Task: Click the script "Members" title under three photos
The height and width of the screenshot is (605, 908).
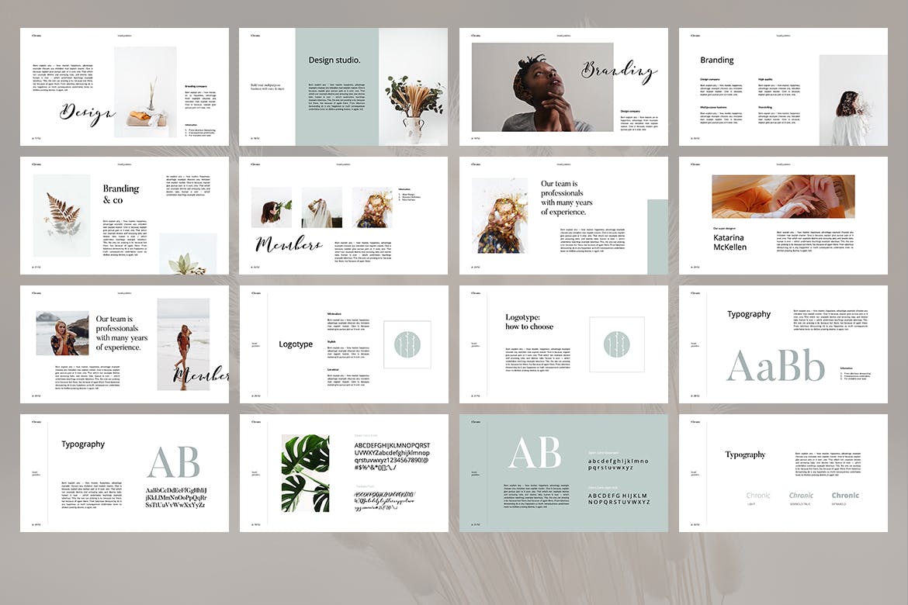Action: point(288,245)
